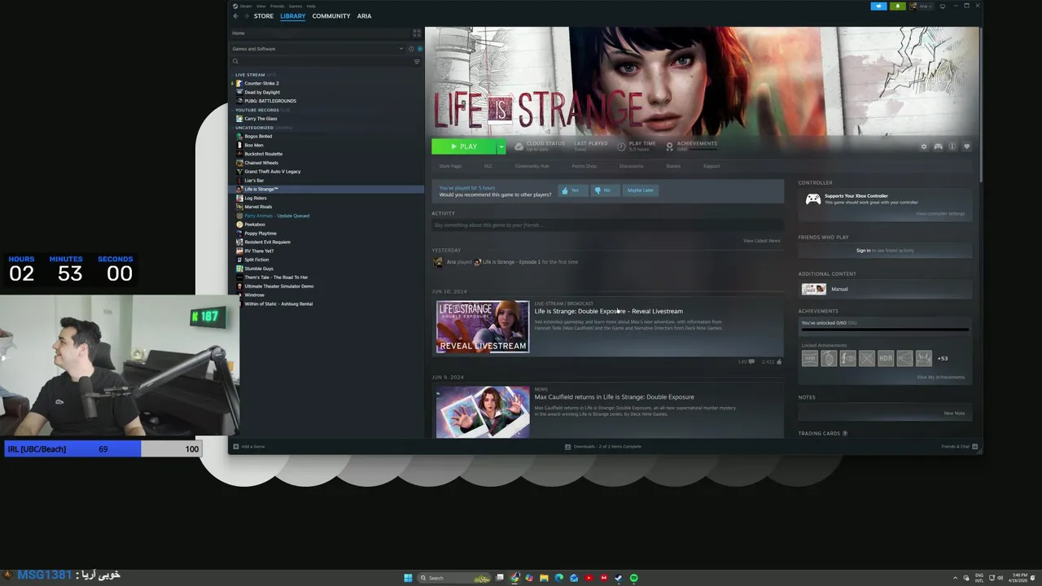
Task: Open the Guides link
Action: (673, 166)
